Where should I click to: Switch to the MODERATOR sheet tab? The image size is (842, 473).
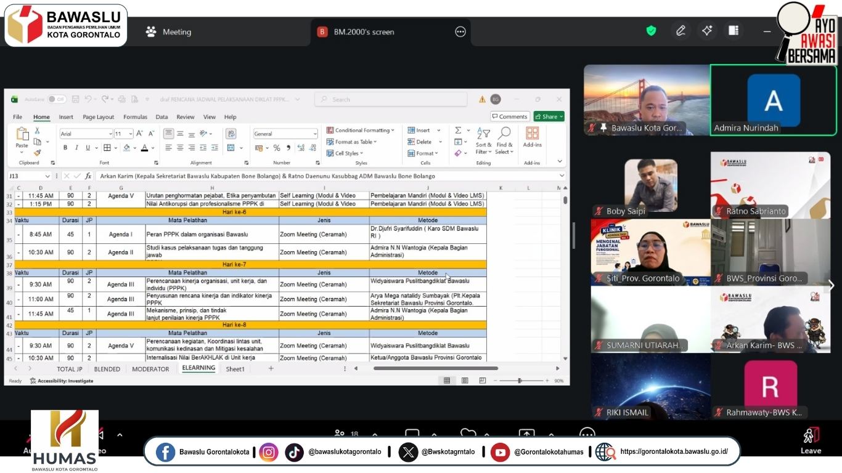pyautogui.click(x=150, y=369)
